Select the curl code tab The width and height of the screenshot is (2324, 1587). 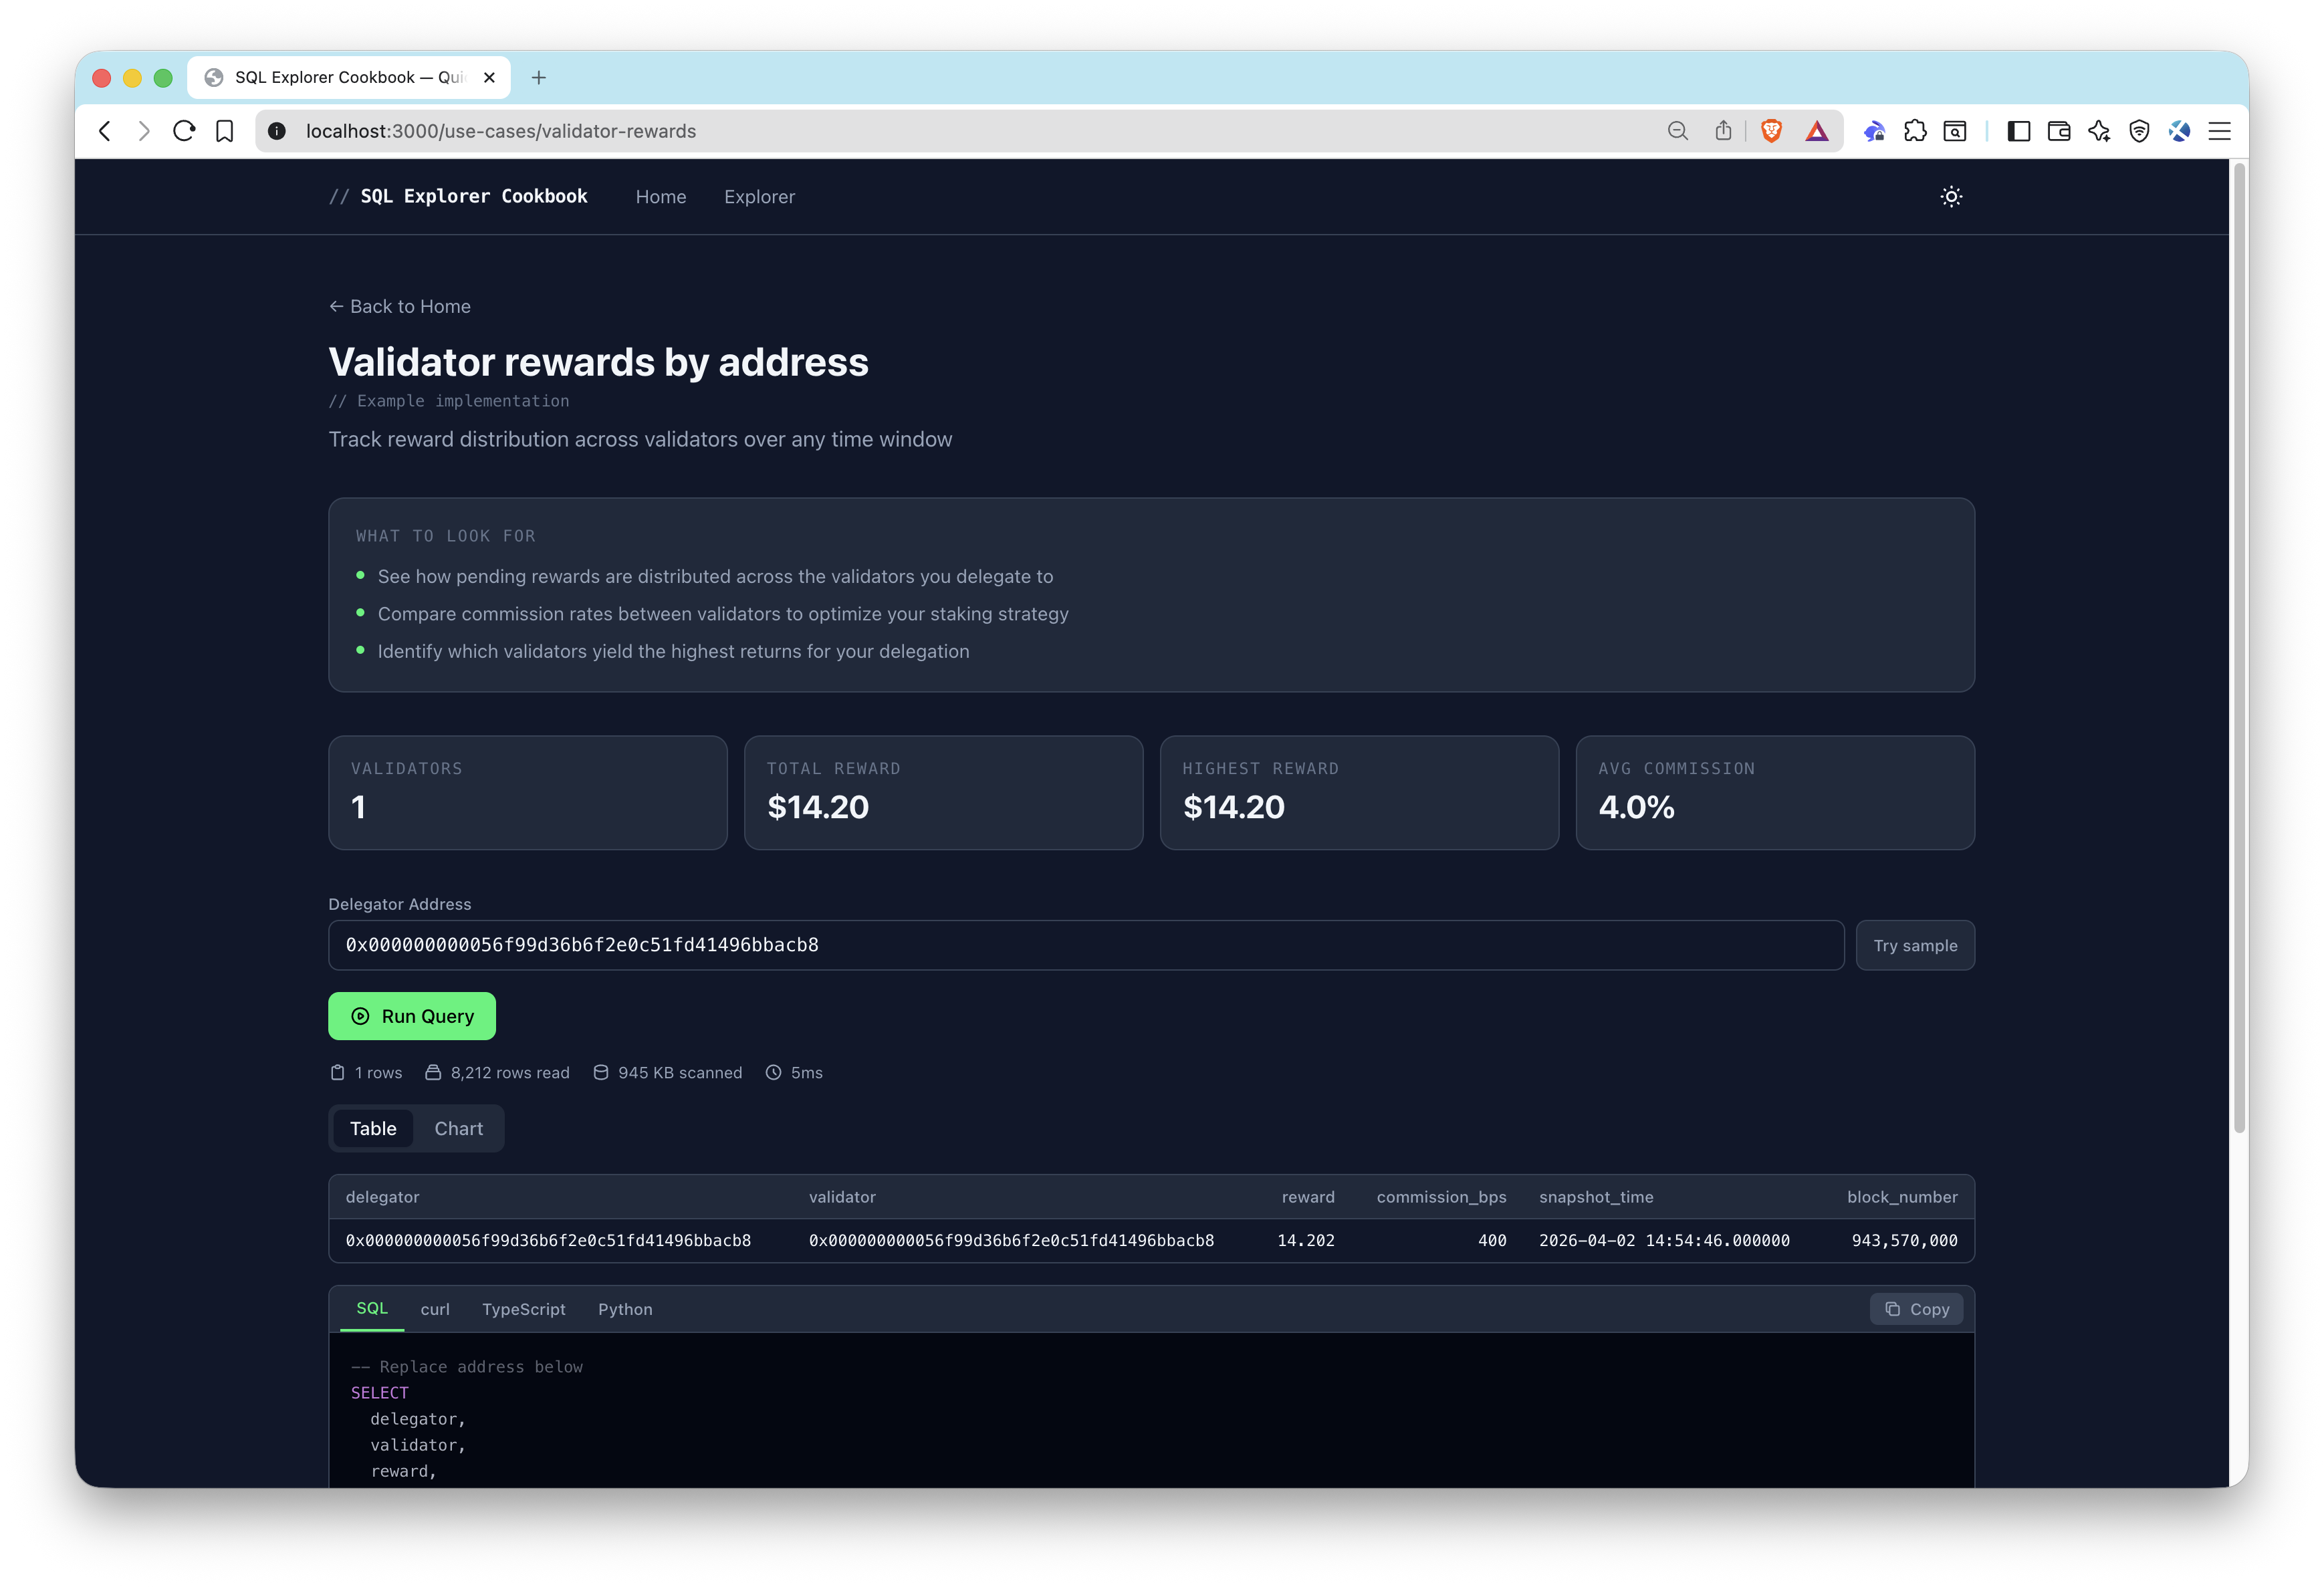[x=435, y=1309]
